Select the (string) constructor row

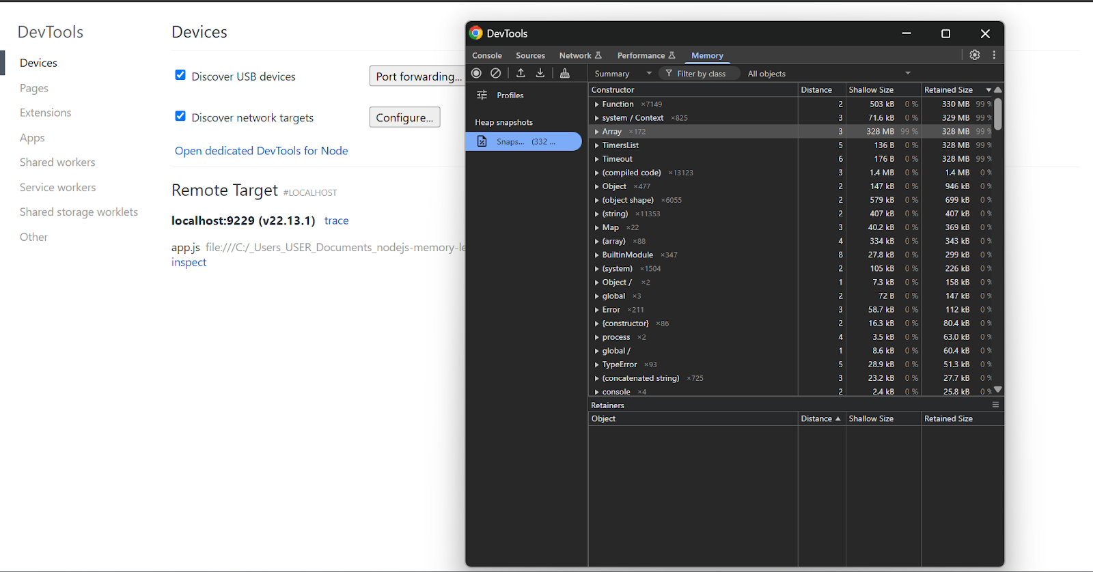[791, 214]
